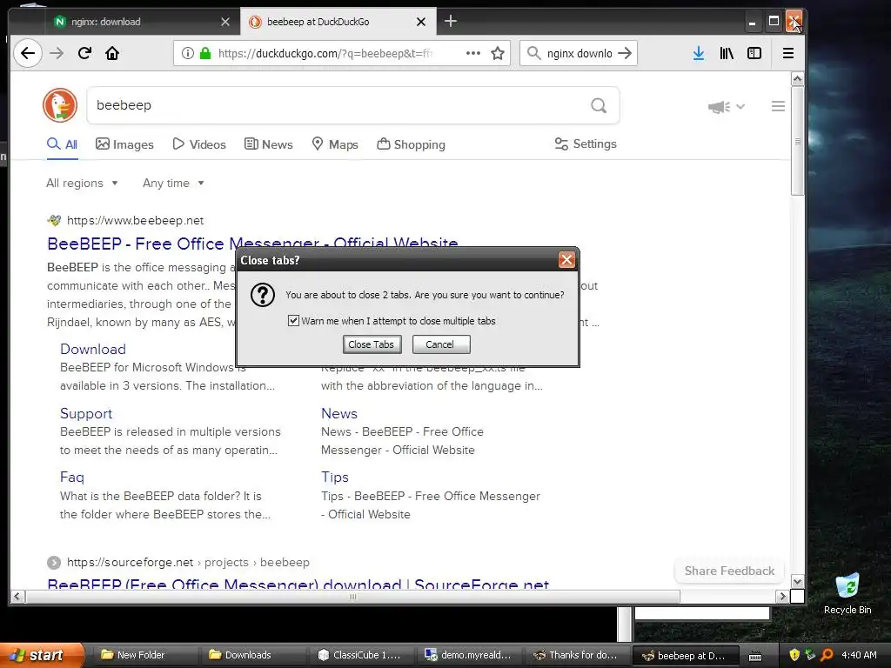Switch to Downloads taskbar window
891x668 pixels.
pos(251,655)
